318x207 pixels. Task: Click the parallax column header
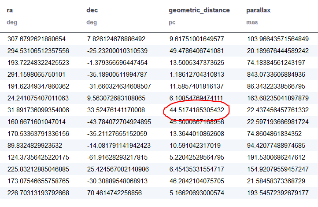[x=258, y=10]
